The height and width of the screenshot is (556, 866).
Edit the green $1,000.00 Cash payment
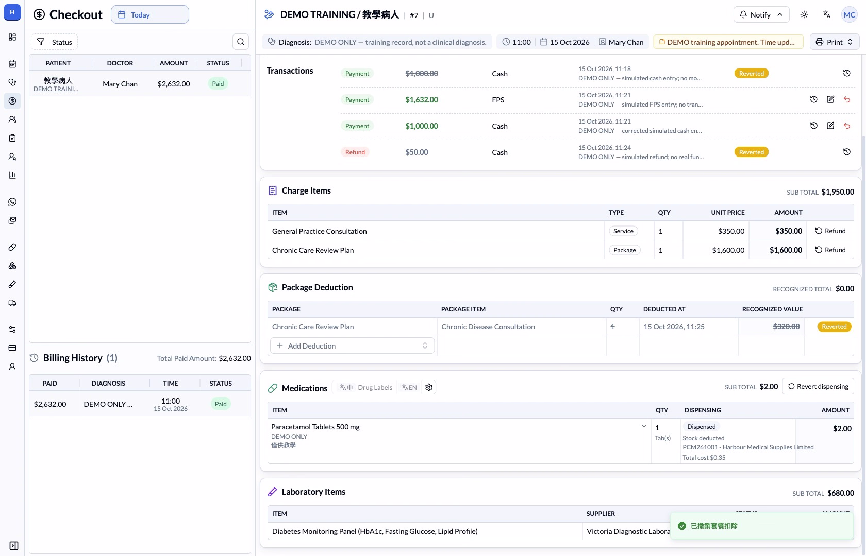click(x=830, y=126)
